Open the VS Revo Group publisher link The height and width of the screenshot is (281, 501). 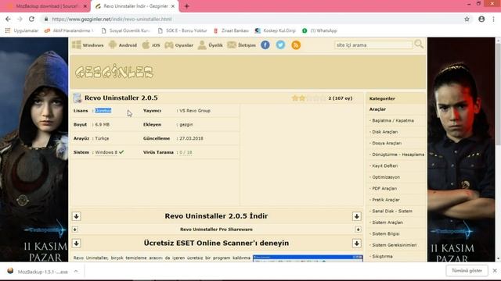(195, 111)
